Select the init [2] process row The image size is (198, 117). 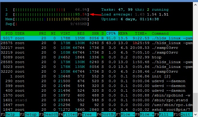[97, 76]
